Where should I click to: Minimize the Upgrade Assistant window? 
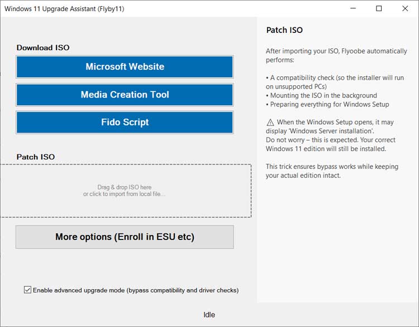tap(353, 8)
